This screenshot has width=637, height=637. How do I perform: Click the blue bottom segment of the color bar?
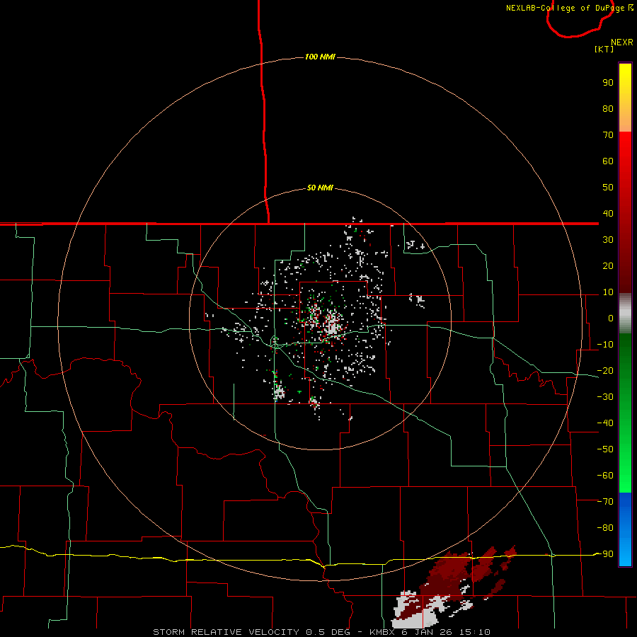tap(625, 529)
